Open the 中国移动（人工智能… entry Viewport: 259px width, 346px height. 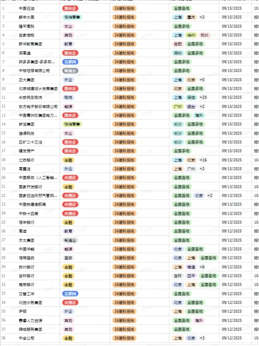click(38, 178)
